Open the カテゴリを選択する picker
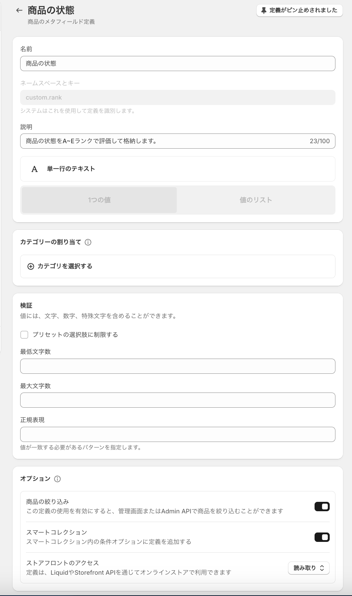This screenshot has width=352, height=596. tap(178, 267)
